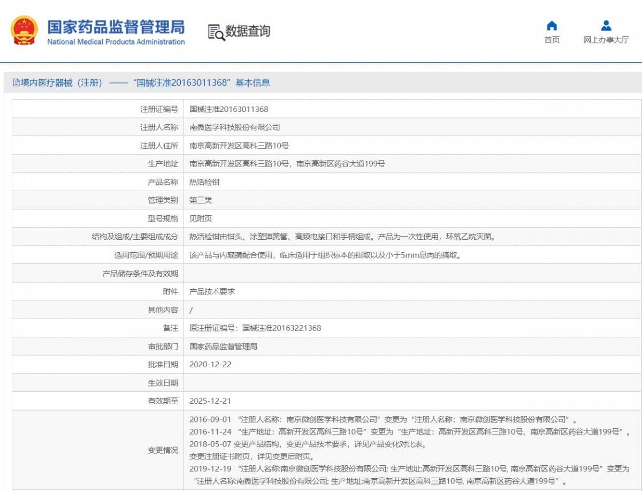Open the 数据查询 heading text
Image resolution: width=642 pixels, height=491 pixels.
click(x=248, y=32)
